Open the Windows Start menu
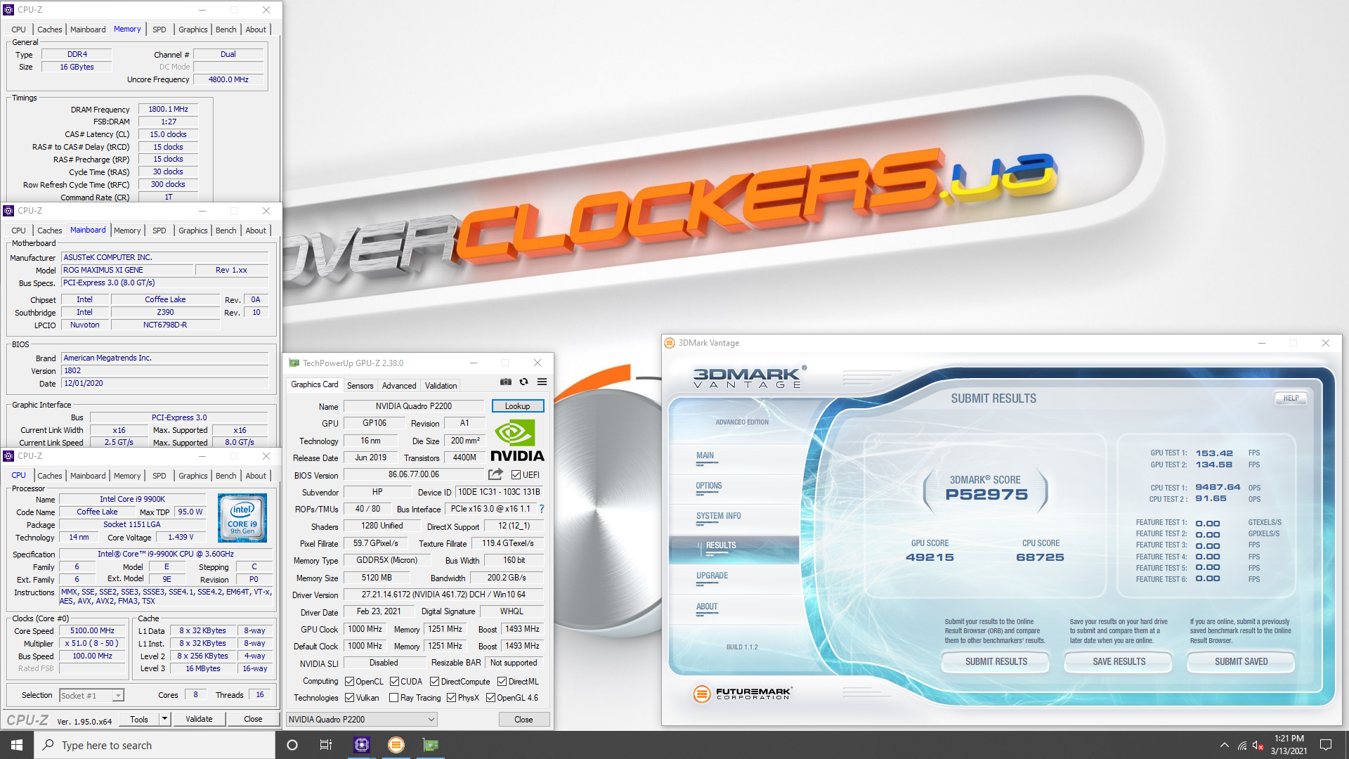 17,745
